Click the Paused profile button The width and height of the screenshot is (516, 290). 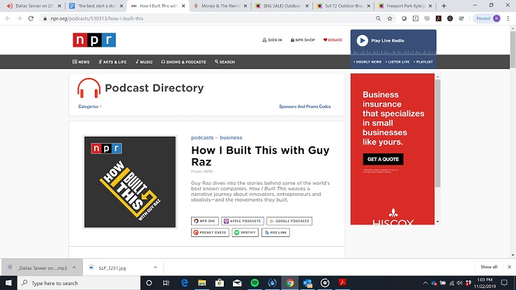[487, 18]
